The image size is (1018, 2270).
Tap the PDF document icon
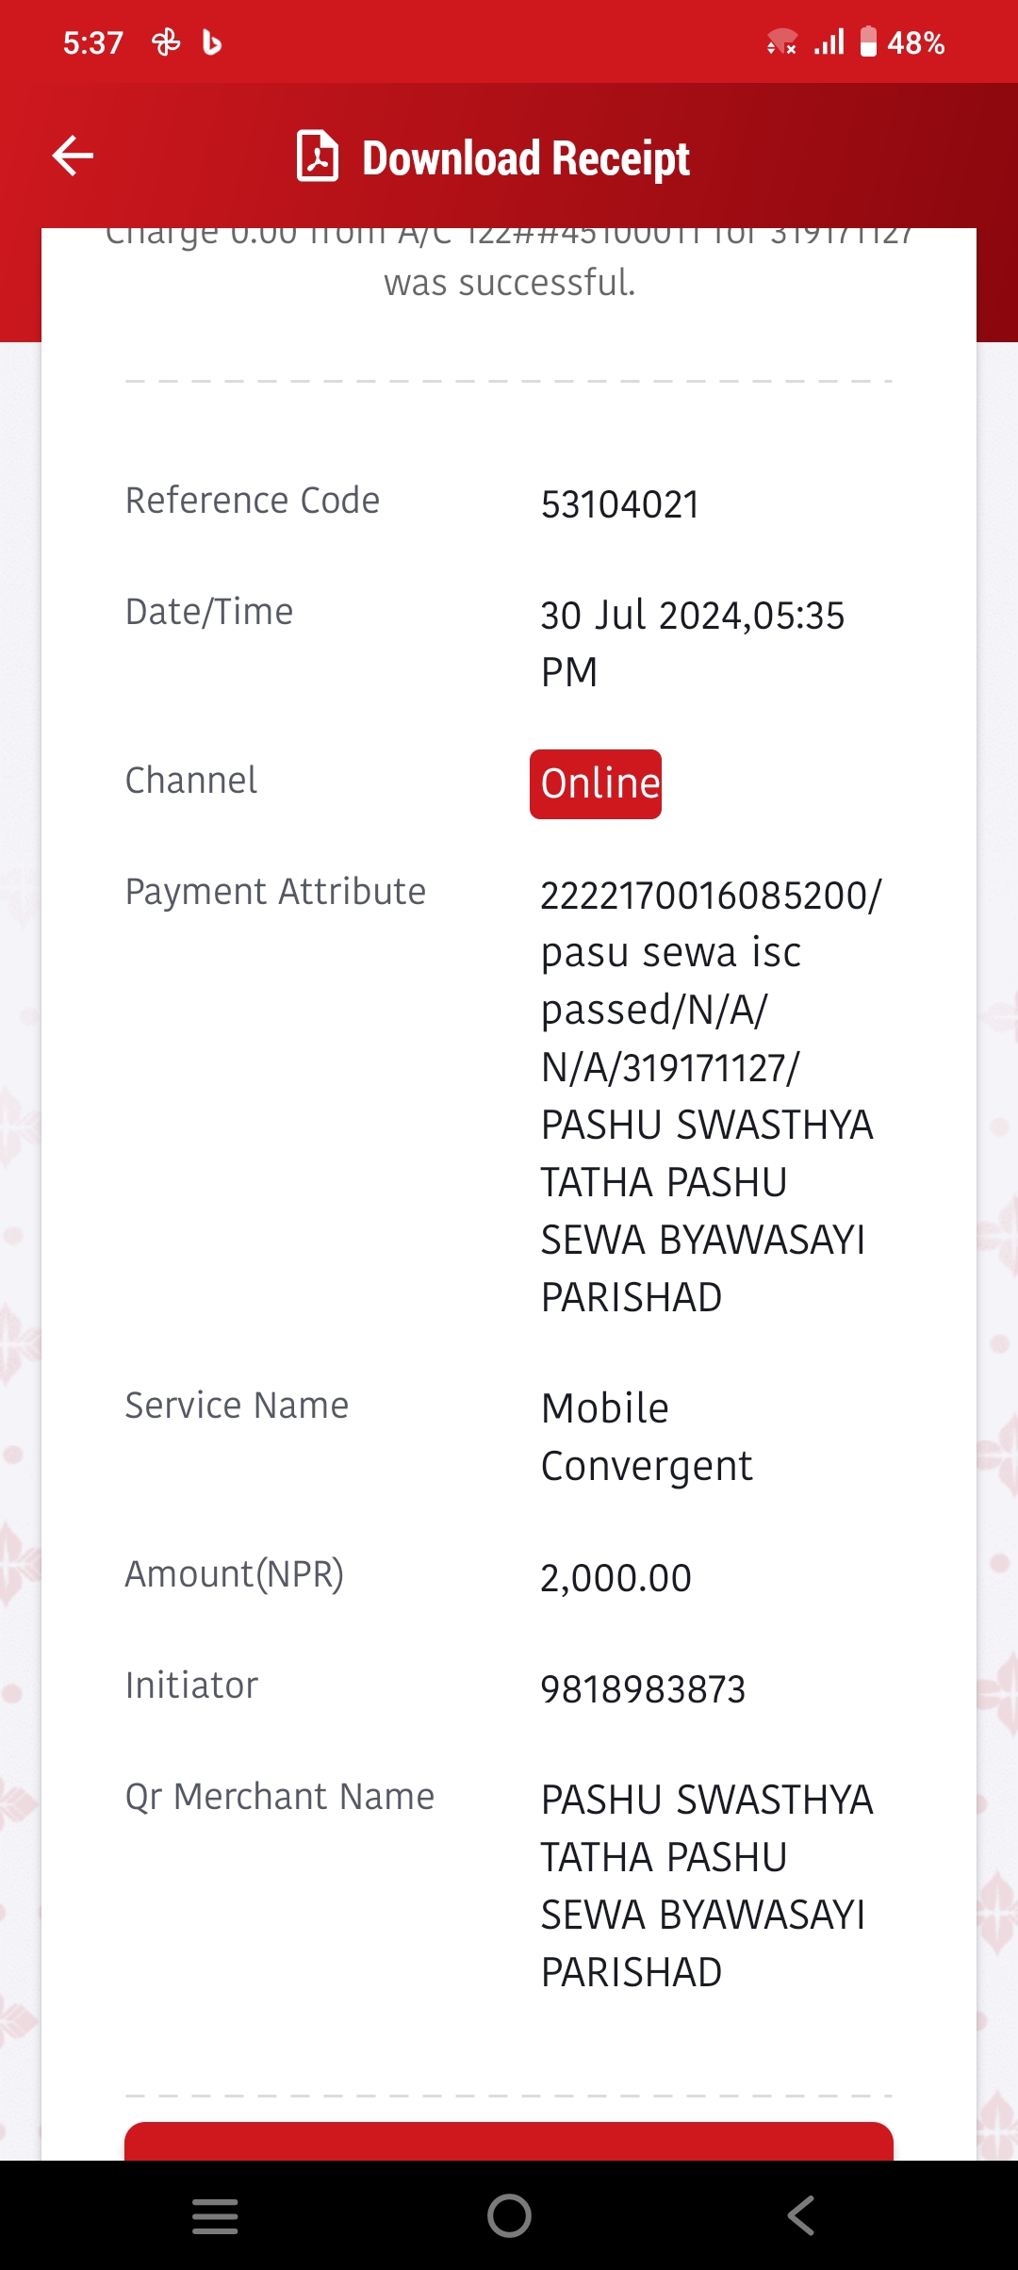coord(318,156)
